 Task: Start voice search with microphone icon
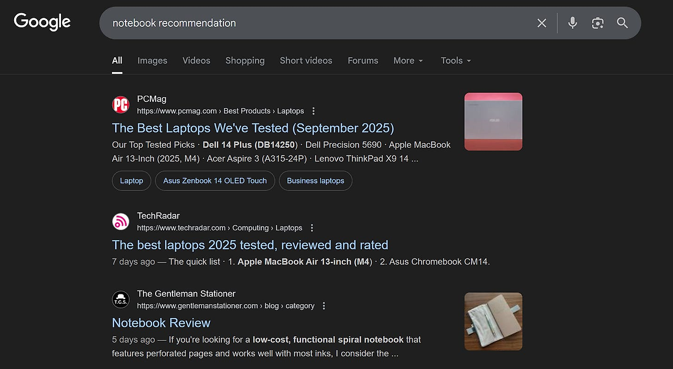(573, 23)
